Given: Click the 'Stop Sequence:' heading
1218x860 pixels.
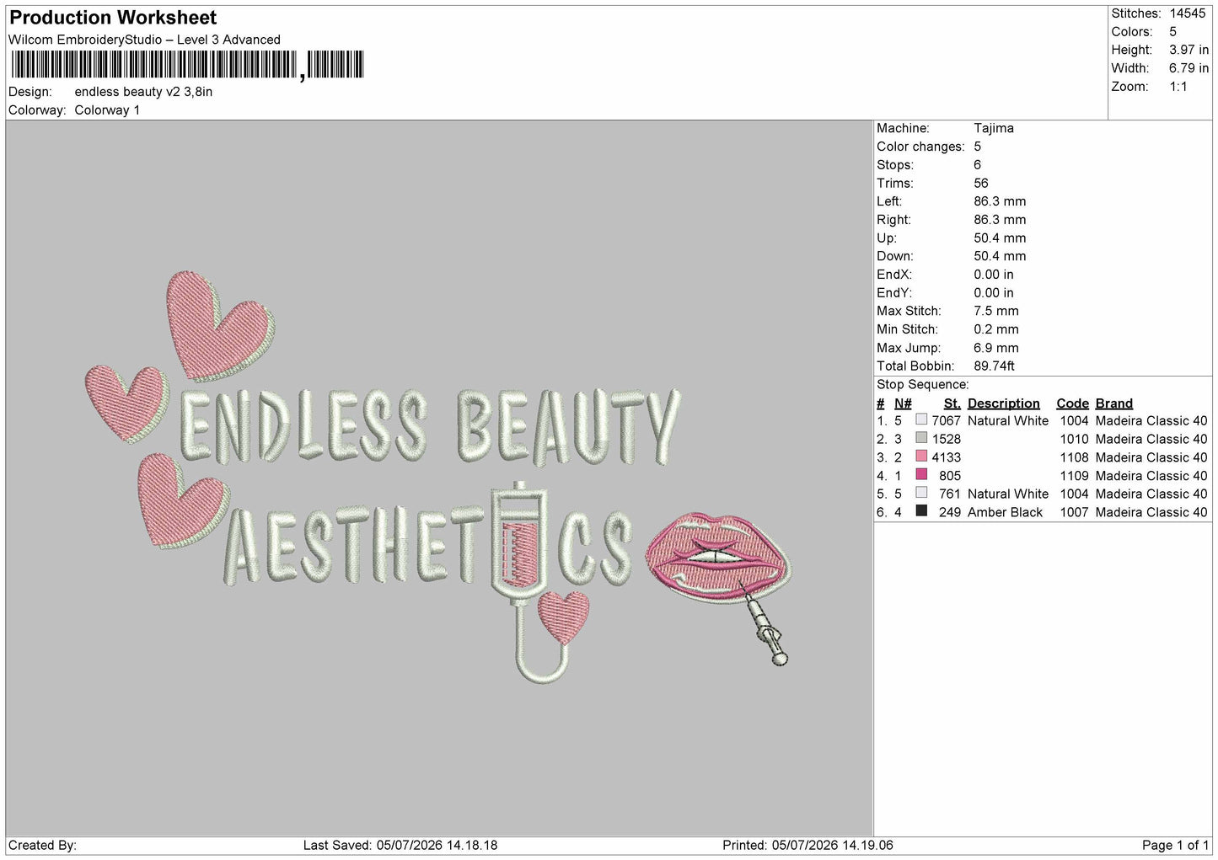Looking at the screenshot, I should tap(923, 384).
